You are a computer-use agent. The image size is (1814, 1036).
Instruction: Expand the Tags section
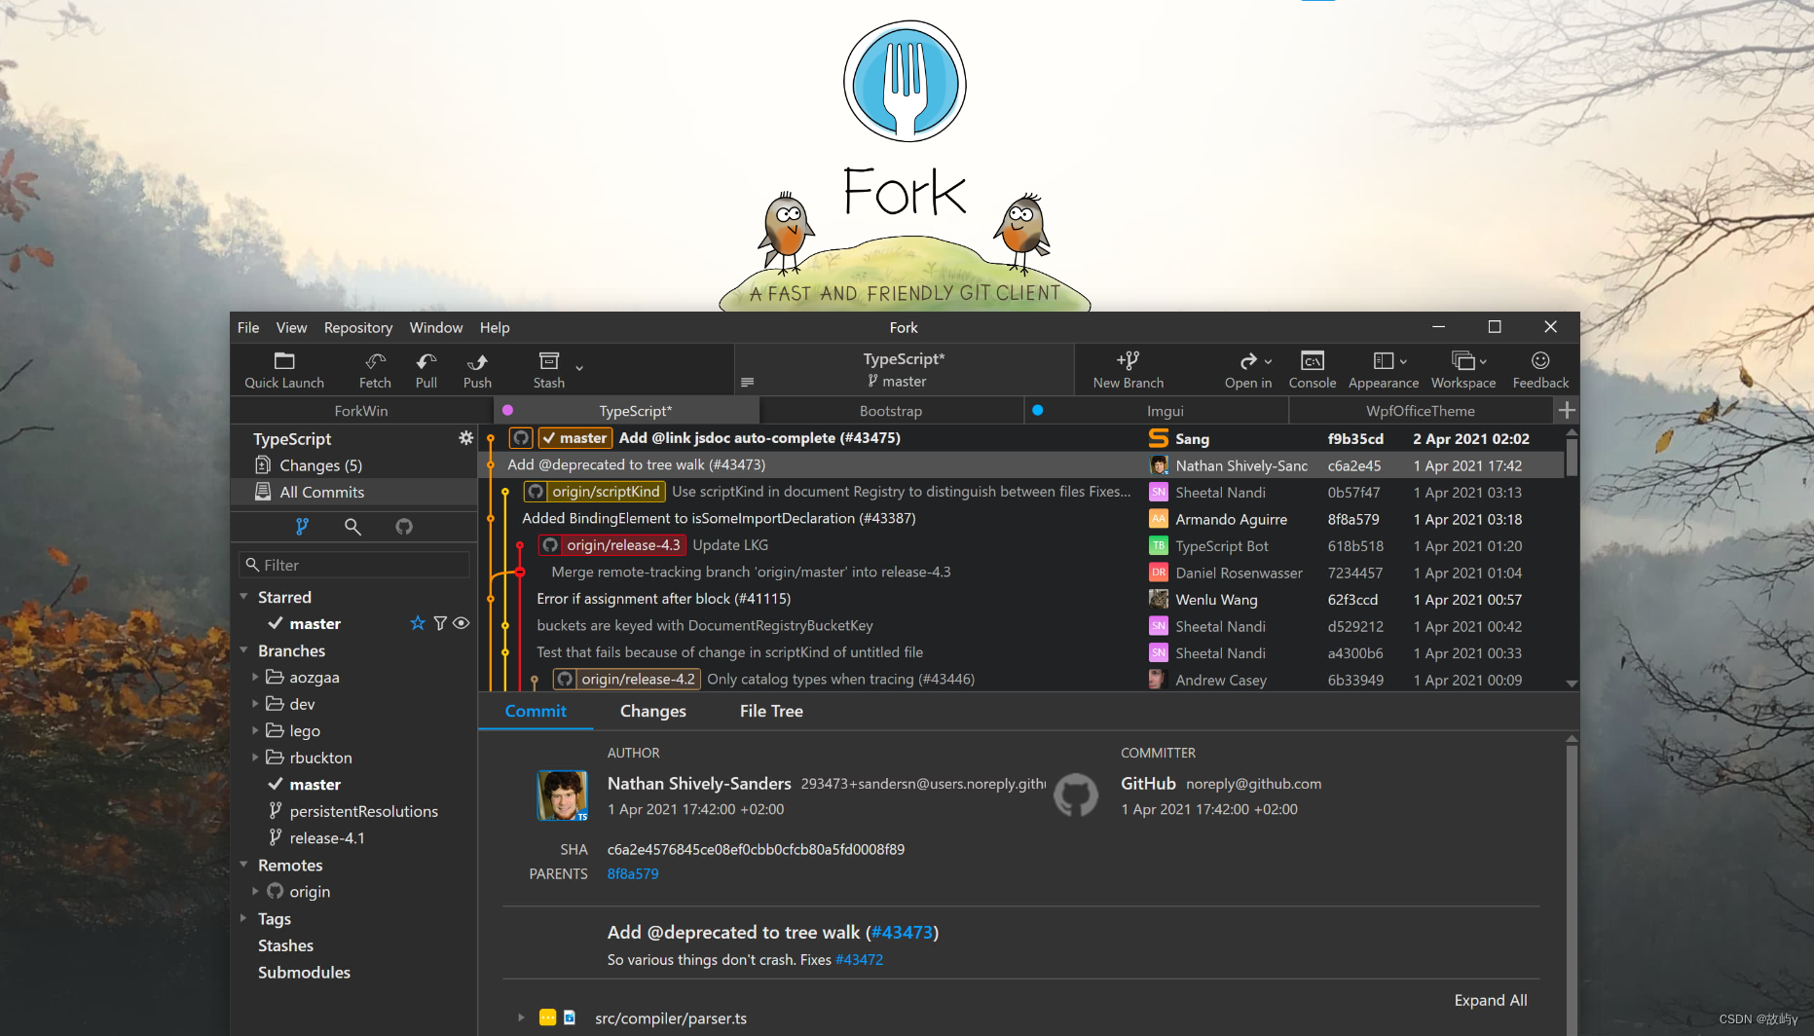coord(243,918)
